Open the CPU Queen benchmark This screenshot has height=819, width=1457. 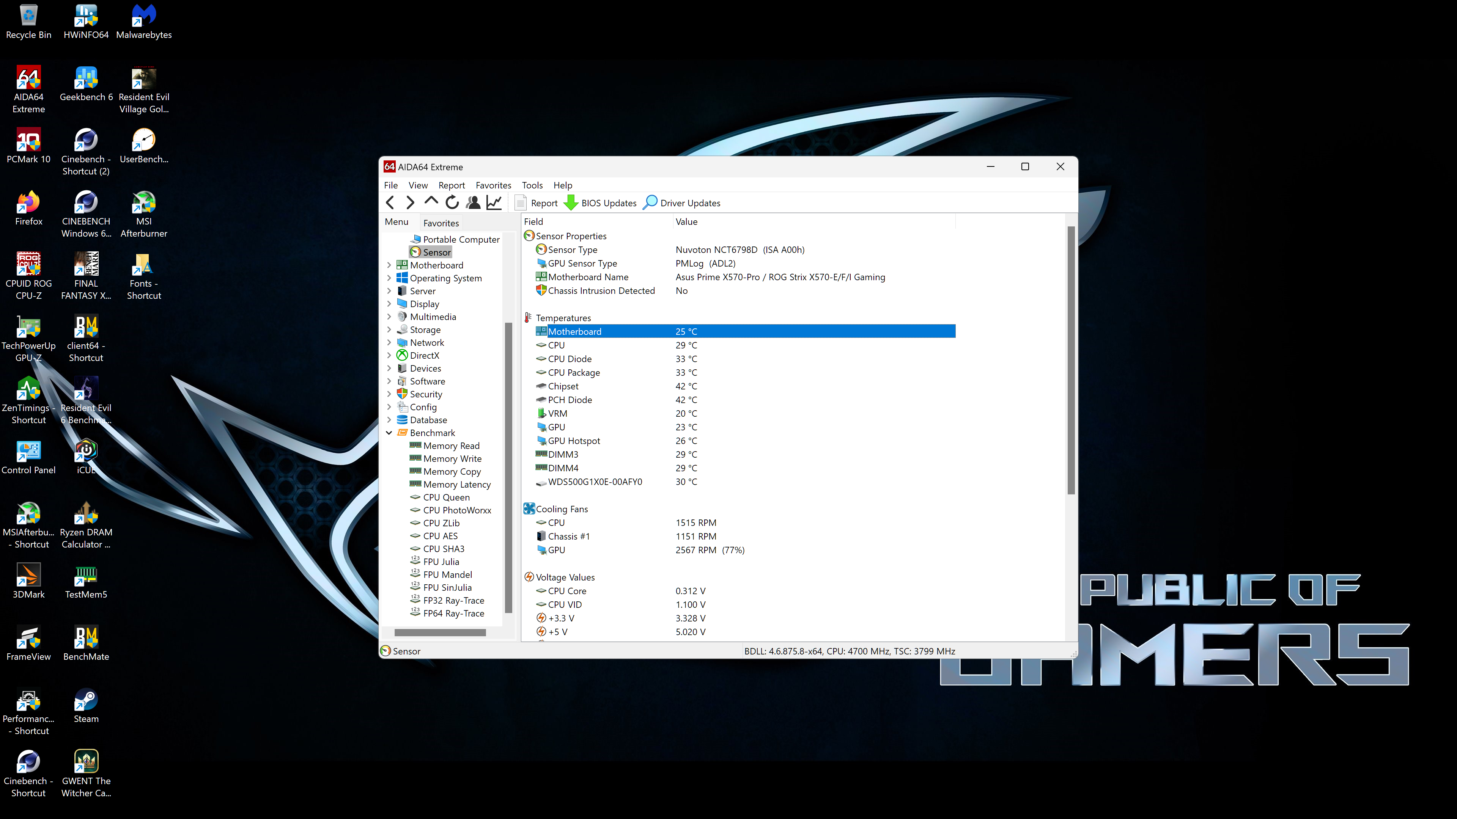click(440, 497)
